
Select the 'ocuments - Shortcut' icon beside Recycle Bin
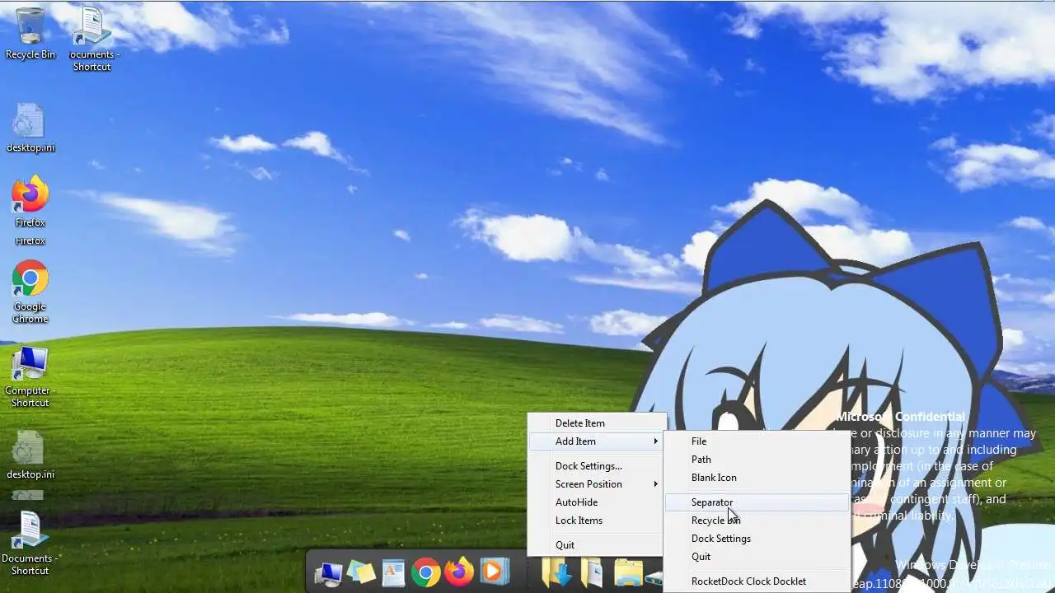pyautogui.click(x=91, y=40)
